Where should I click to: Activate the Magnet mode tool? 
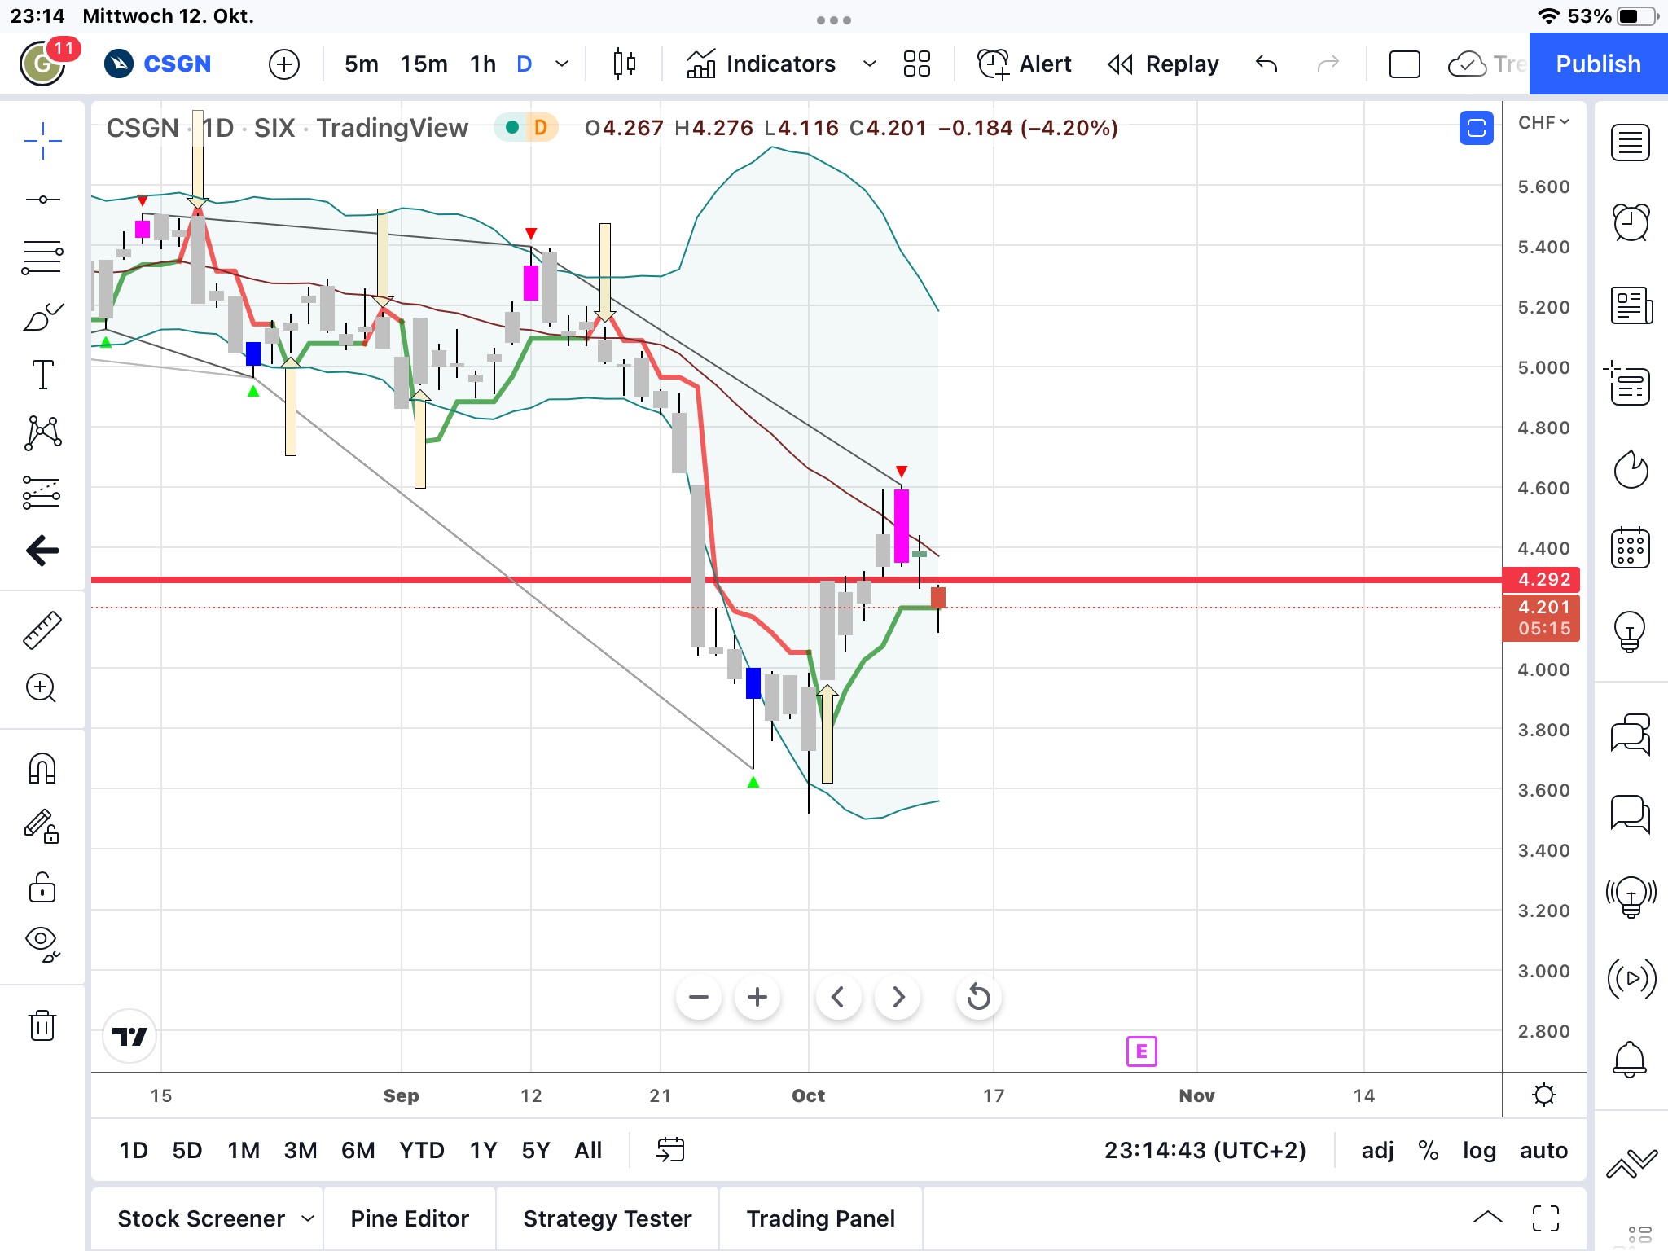[42, 768]
